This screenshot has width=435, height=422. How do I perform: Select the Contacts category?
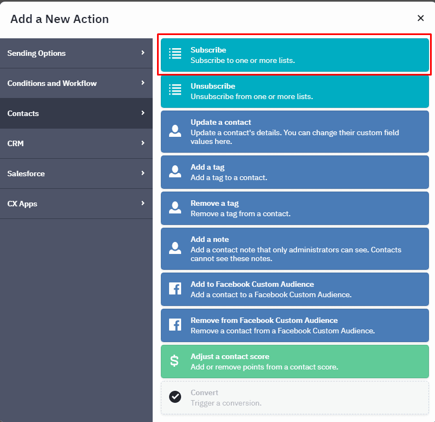(76, 113)
